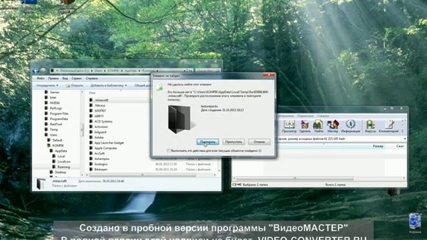
Task: Click AppData in the Explorer address bar
Action: [x=131, y=71]
